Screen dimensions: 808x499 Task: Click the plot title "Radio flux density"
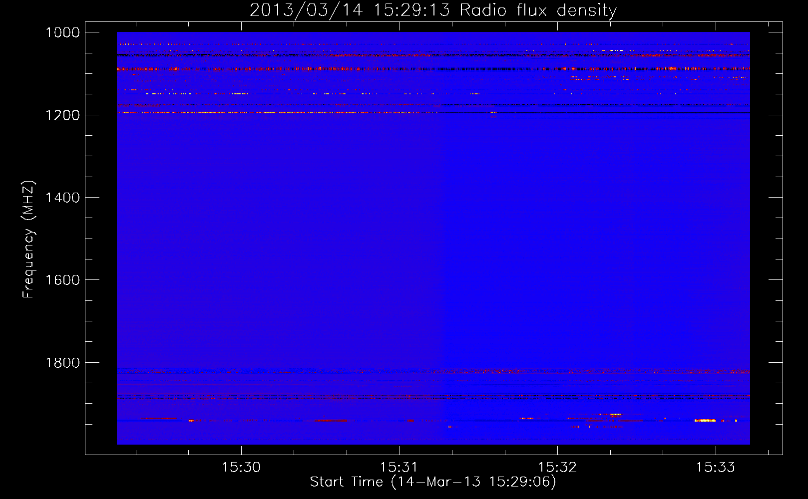point(538,10)
